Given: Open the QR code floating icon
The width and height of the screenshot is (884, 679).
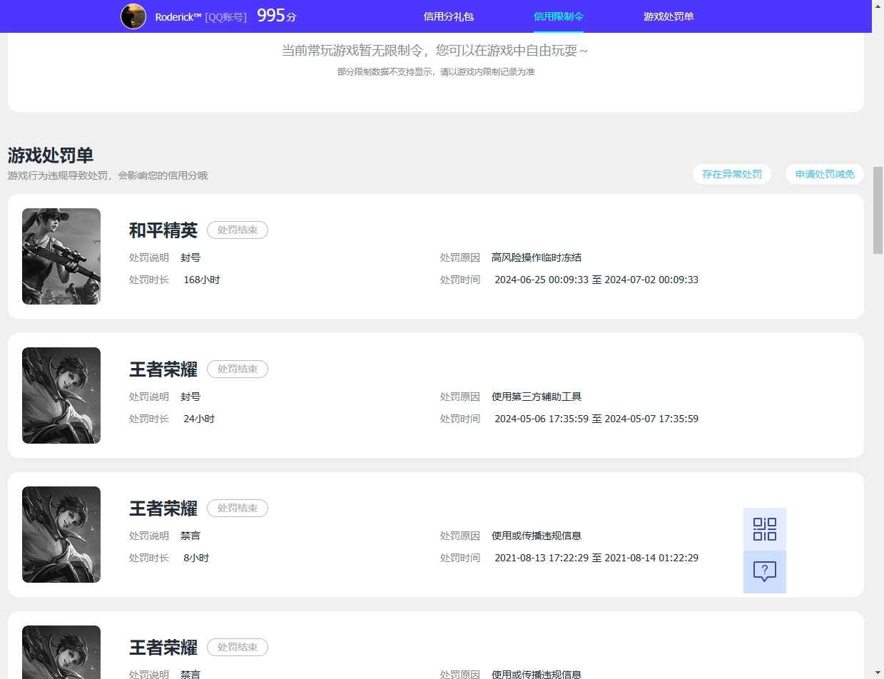Looking at the screenshot, I should pyautogui.click(x=765, y=529).
